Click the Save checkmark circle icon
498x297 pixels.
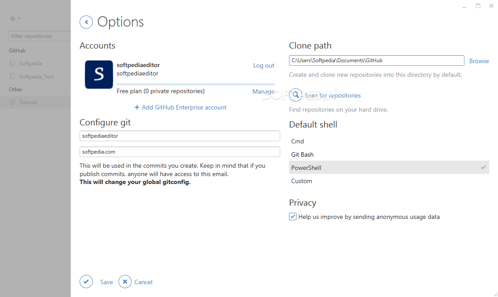(86, 282)
